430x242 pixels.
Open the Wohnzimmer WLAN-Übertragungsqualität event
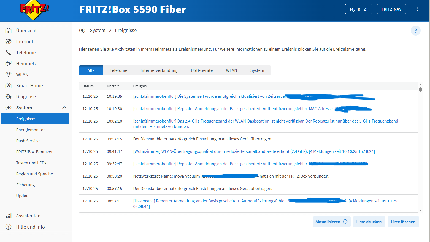tap(254, 151)
